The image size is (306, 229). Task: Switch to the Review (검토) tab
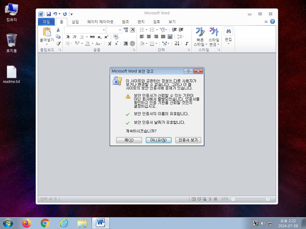click(156, 22)
